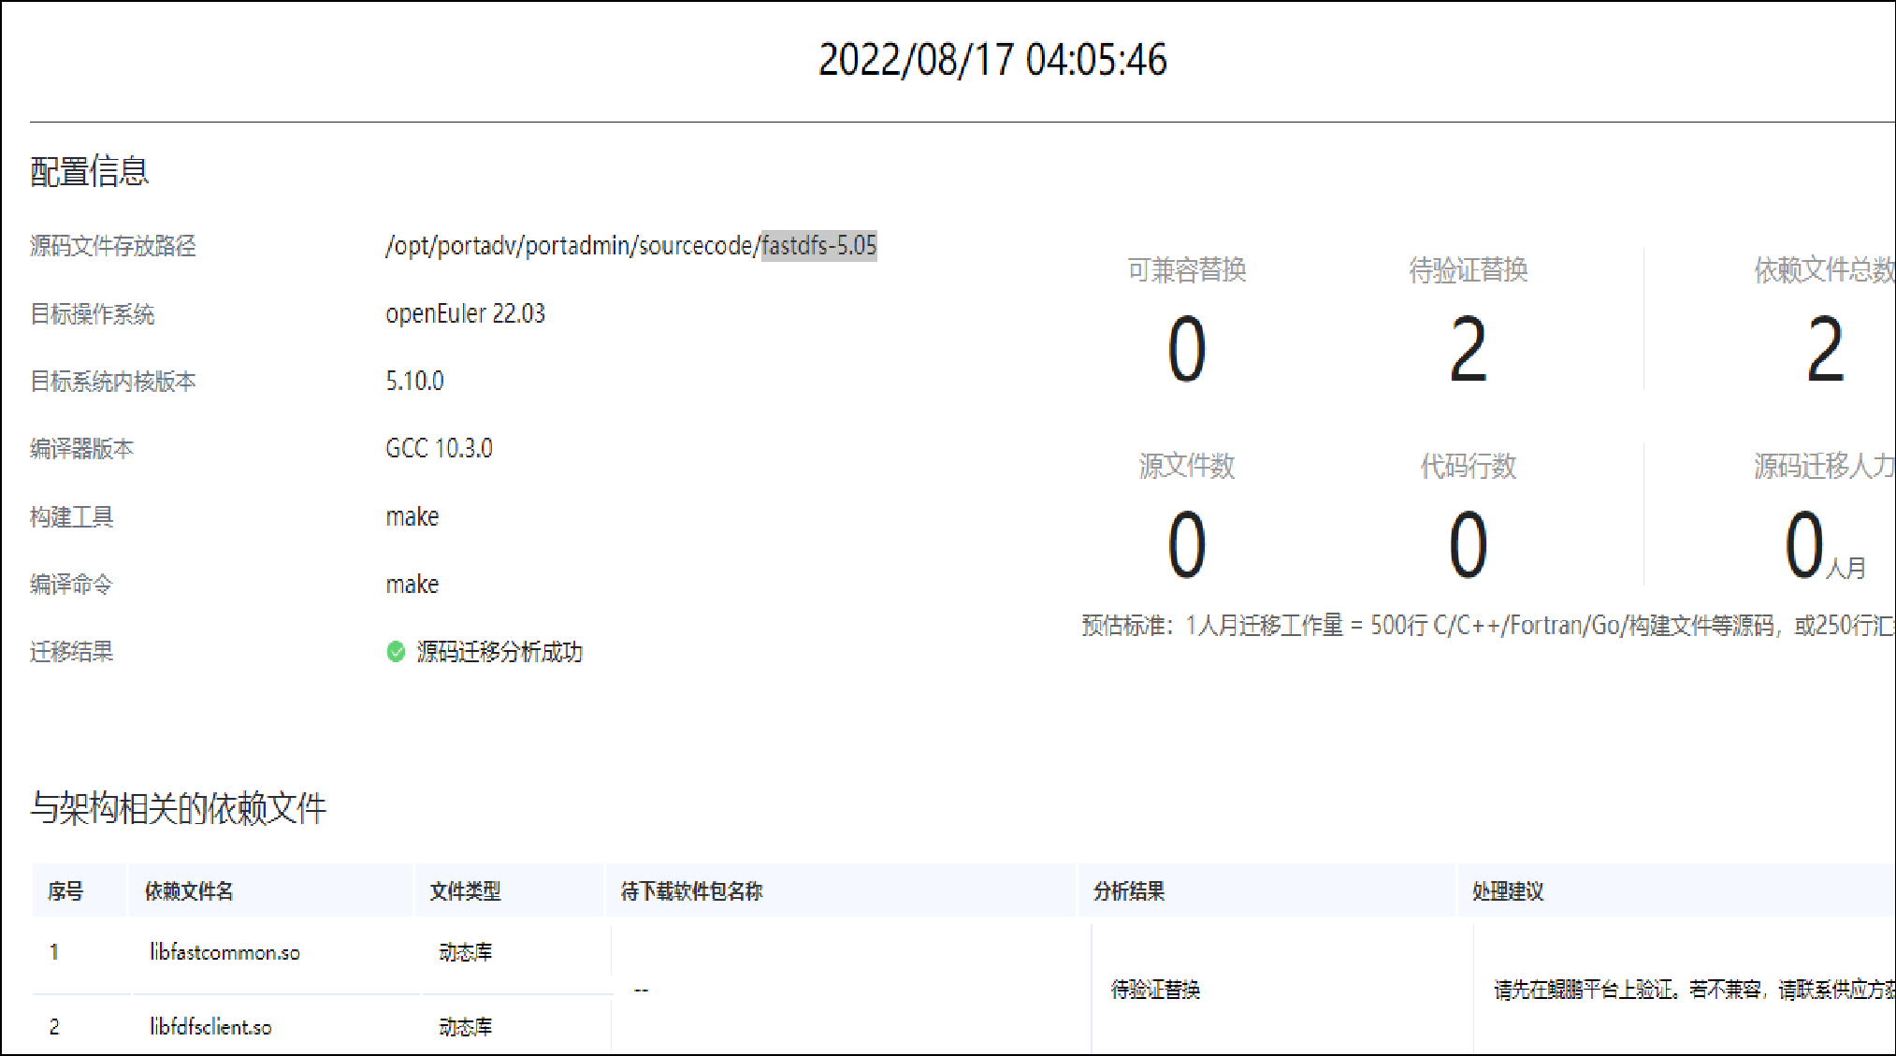The image size is (1896, 1056).
Task: Click the 代码行数 statistic label
Action: point(1468,466)
